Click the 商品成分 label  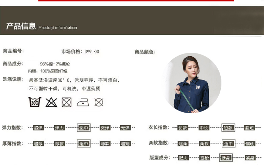point(13,64)
